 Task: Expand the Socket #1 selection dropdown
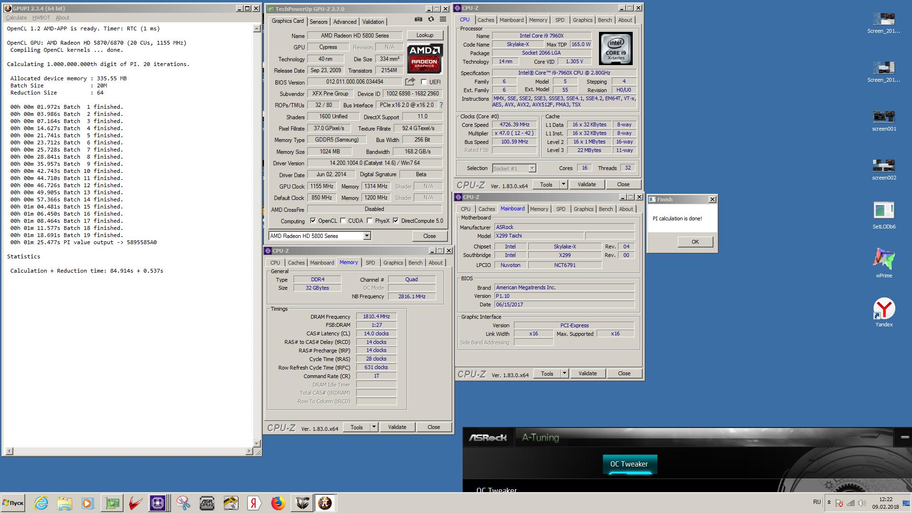(532, 168)
